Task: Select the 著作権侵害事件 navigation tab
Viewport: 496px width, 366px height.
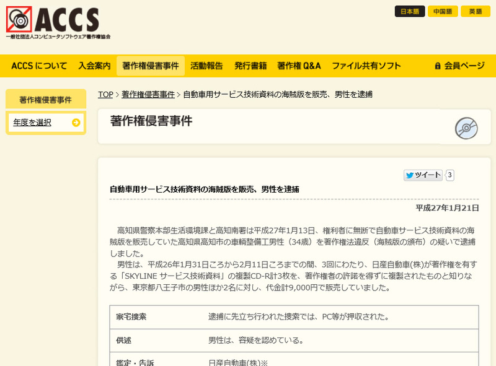Action: point(151,66)
